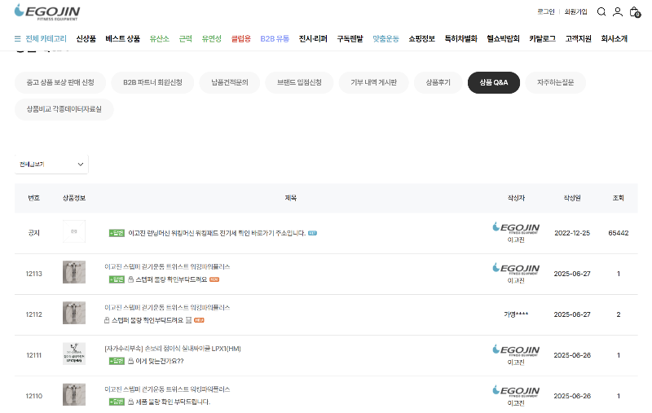This screenshot has height=413, width=652.
Task: Click the EGOJIN author logo in row 12110
Action: [x=516, y=391]
